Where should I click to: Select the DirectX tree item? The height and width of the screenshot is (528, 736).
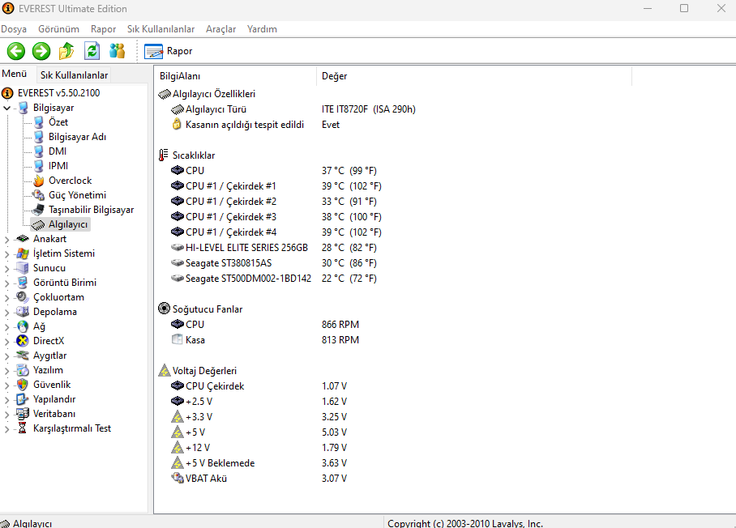(48, 341)
